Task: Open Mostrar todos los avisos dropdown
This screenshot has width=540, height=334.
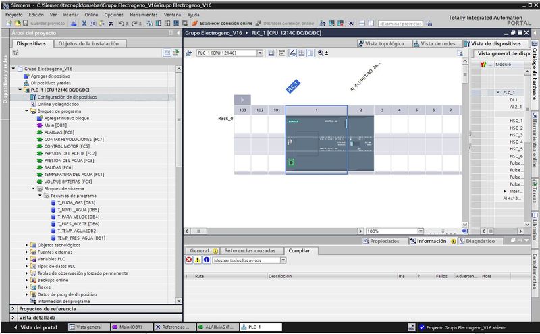Action: (283, 260)
